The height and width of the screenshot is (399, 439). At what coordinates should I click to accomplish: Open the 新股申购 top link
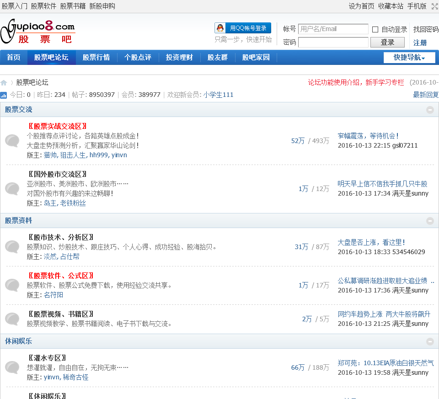click(102, 6)
